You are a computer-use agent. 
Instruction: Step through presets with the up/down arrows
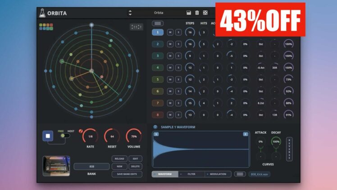(130, 13)
